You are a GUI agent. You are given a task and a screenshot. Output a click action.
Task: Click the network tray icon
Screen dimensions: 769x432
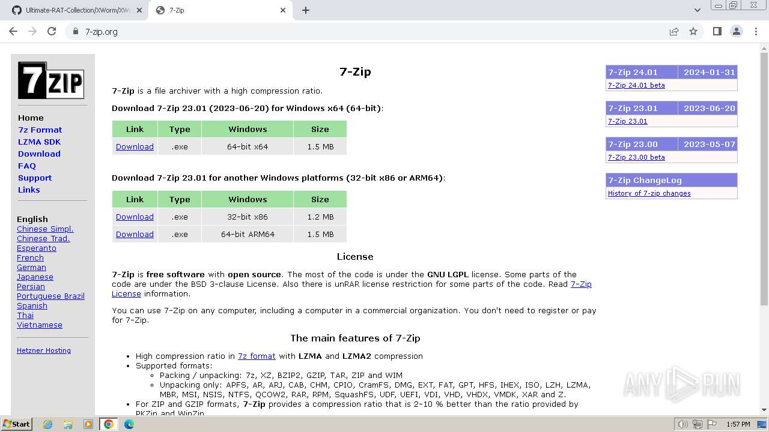(x=698, y=424)
